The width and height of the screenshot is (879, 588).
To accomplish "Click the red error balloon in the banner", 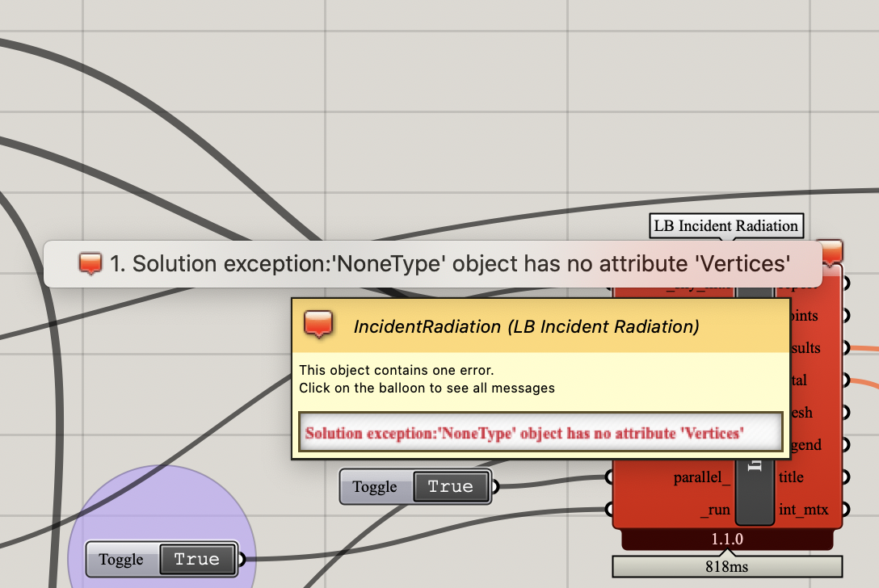I will [90, 263].
